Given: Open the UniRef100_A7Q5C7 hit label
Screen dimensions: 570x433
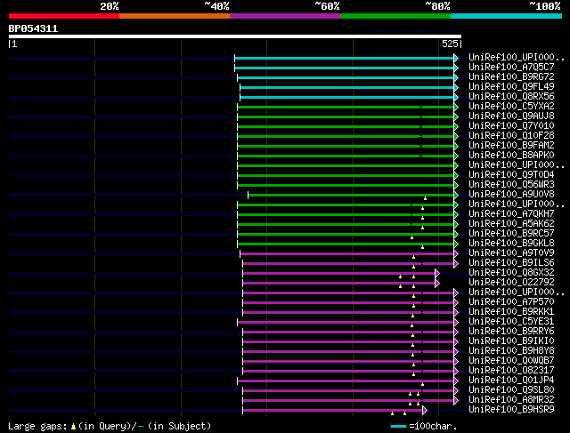Looking at the screenshot, I should [x=511, y=68].
